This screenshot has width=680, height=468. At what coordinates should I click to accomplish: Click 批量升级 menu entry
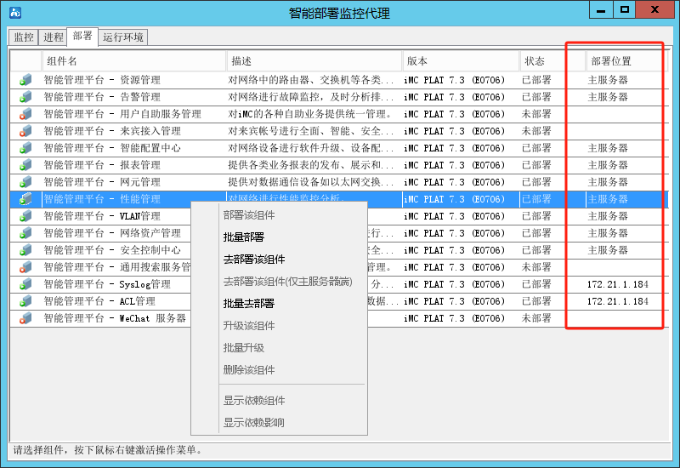pos(244,348)
